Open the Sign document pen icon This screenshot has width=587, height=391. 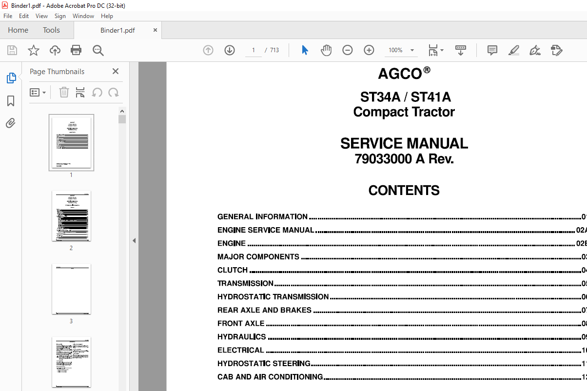pos(535,50)
